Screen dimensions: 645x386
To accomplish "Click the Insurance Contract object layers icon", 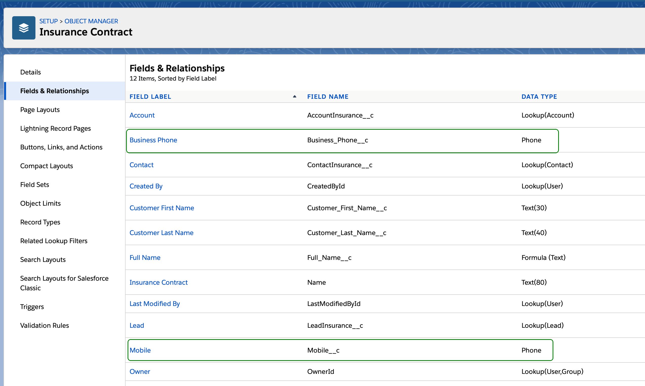I will pos(24,28).
